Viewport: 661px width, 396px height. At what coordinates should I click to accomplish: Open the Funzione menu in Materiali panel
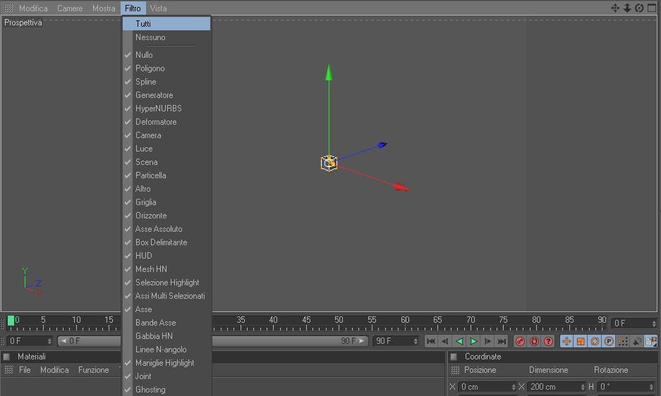(94, 370)
